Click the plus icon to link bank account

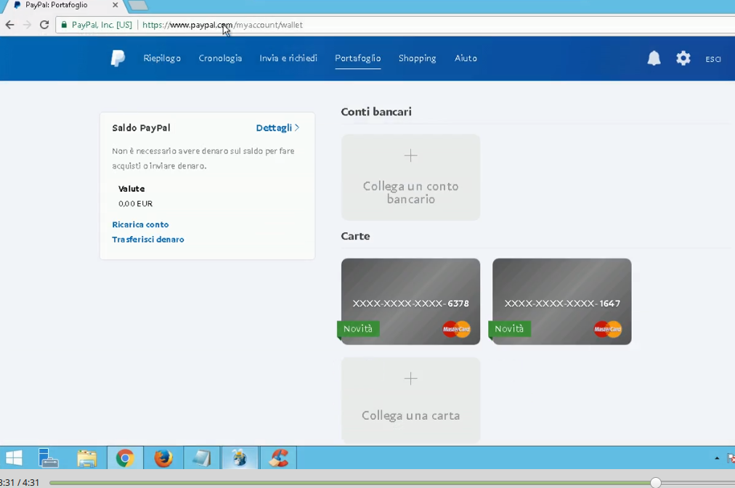(410, 155)
